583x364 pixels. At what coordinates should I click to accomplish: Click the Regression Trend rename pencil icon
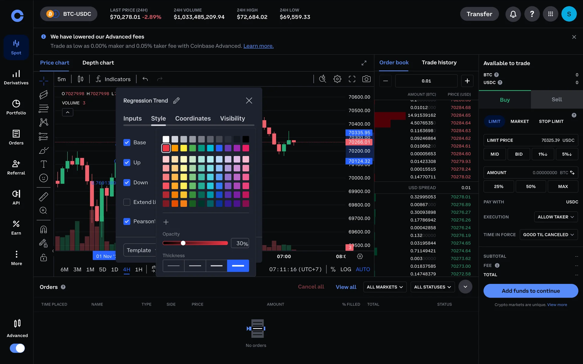point(176,100)
